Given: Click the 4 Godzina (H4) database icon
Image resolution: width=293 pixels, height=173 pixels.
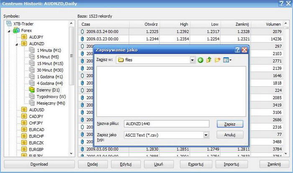Looking at the screenshot, I should (32, 83).
